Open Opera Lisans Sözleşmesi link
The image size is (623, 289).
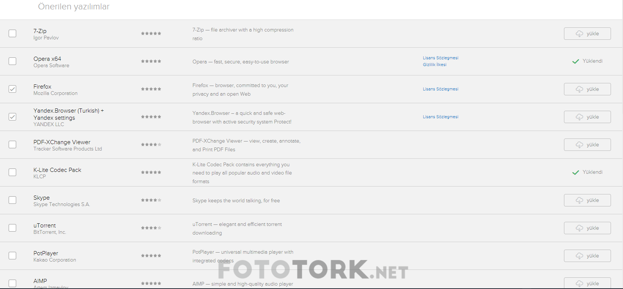pyautogui.click(x=441, y=58)
